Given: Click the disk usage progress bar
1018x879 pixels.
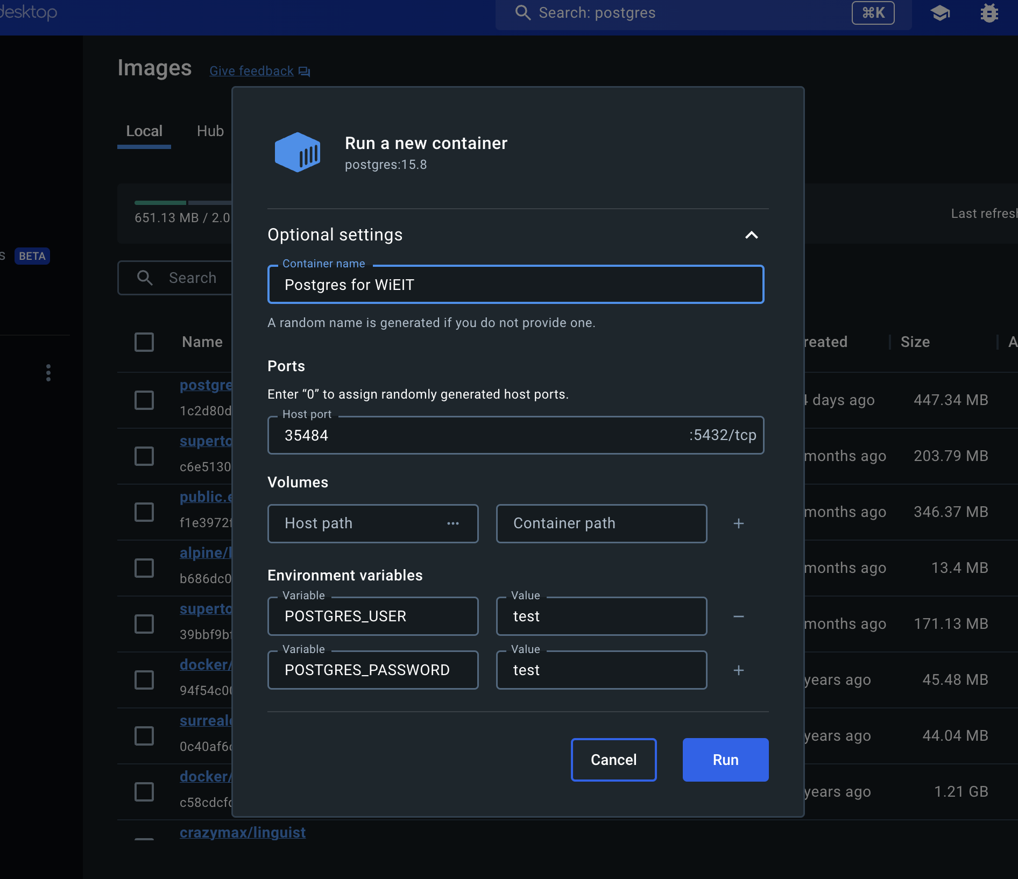Looking at the screenshot, I should coord(183,203).
